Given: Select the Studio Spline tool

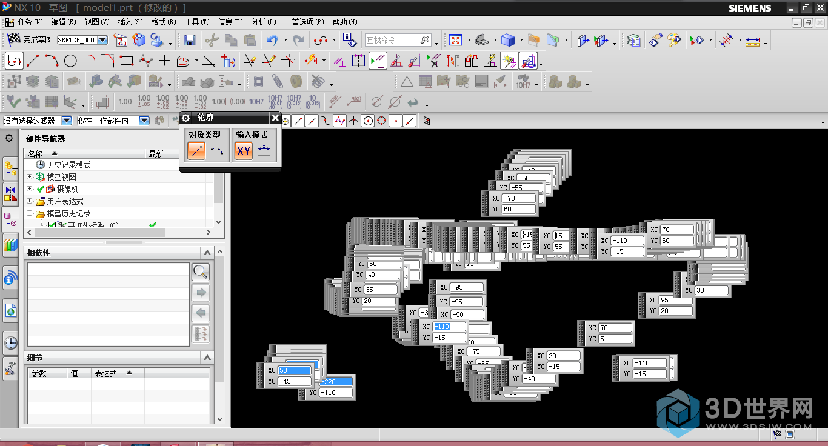Looking at the screenshot, I should [x=145, y=61].
